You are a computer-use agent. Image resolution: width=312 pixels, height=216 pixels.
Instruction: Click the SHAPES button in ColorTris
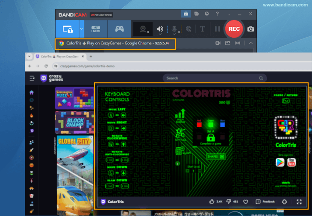pos(216,157)
